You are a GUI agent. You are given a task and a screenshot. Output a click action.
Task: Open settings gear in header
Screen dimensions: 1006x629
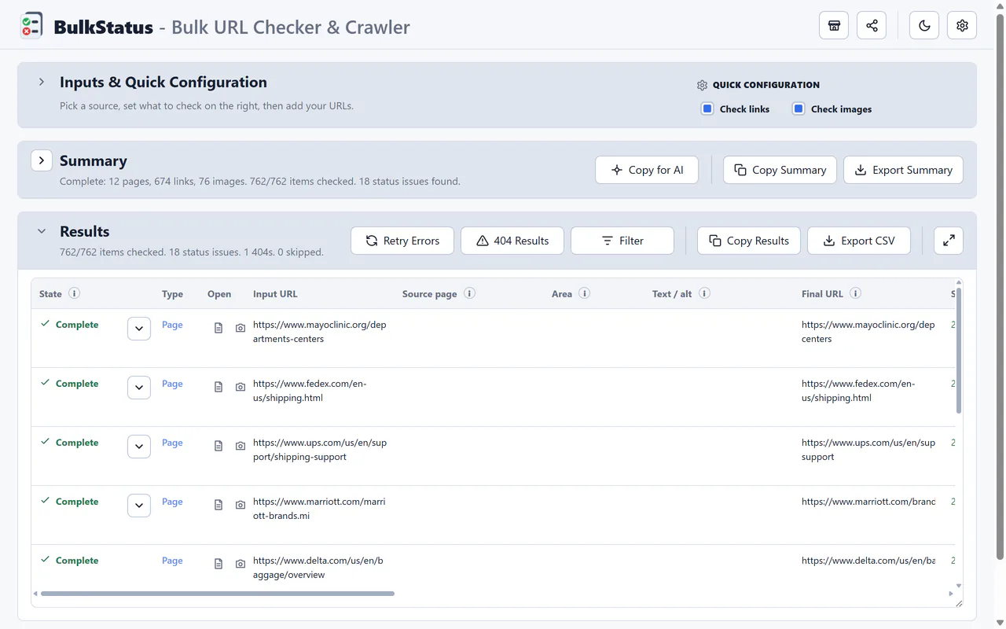click(962, 26)
